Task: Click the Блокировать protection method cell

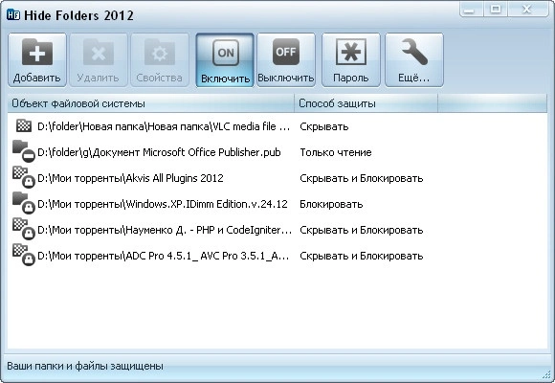Action: pos(331,204)
